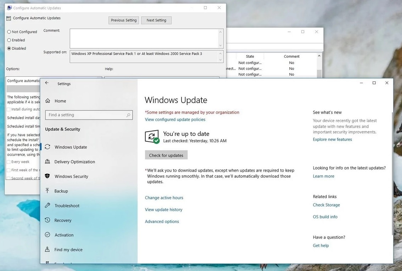Click the Find my device person icon
The width and height of the screenshot is (402, 271).
[47, 249]
